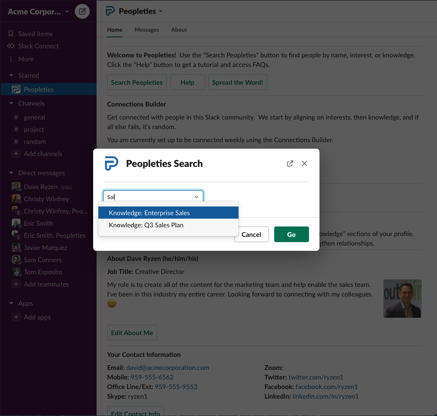Image resolution: width=437 pixels, height=416 pixels.
Task: Collapse the Direct messages section
Action: (11, 173)
